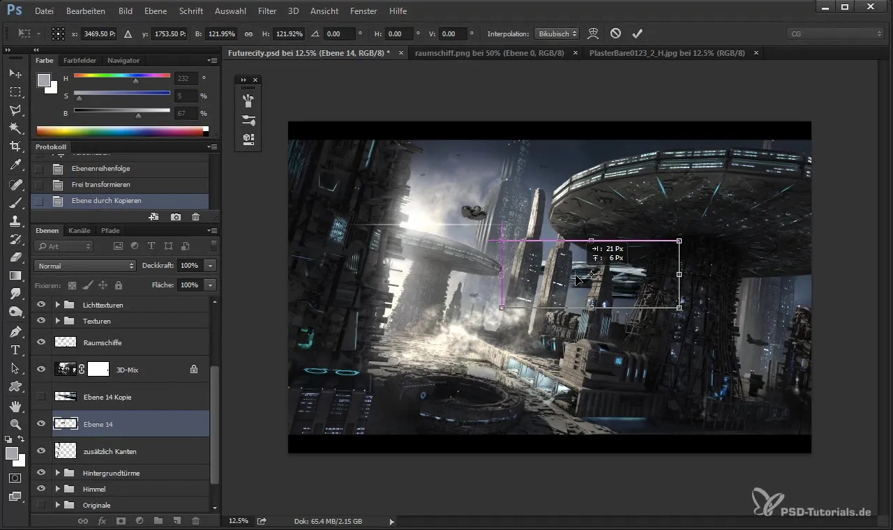Commit the transformation with the checkmark
Viewport: 893px width, 530px height.
[636, 33]
